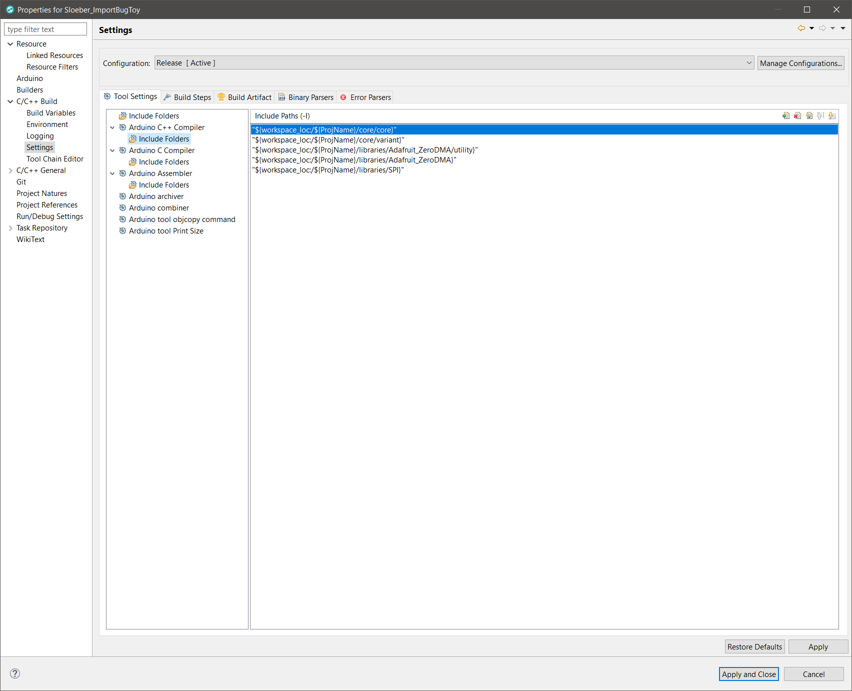Move selected include path up
852x691 pixels.
[x=820, y=115]
